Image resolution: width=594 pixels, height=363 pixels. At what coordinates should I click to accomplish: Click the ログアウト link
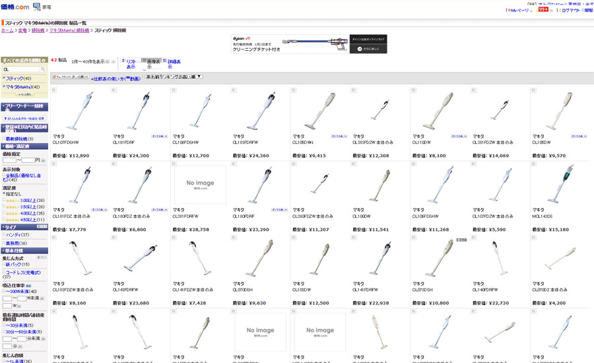(x=570, y=11)
